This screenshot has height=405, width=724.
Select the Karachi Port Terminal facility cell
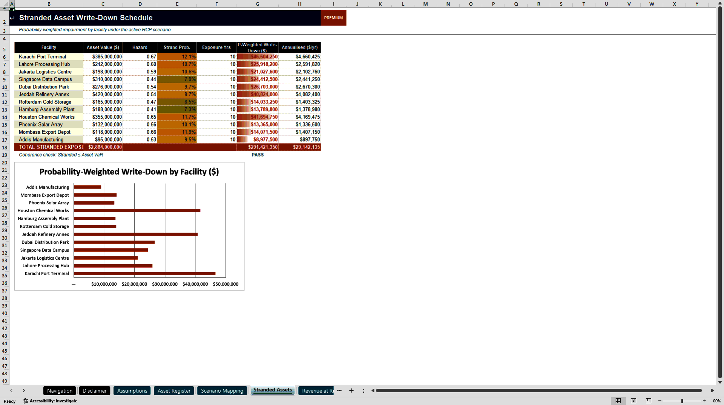tap(49, 57)
